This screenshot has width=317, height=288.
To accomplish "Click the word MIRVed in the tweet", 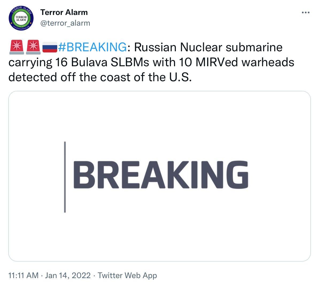I will (x=216, y=62).
